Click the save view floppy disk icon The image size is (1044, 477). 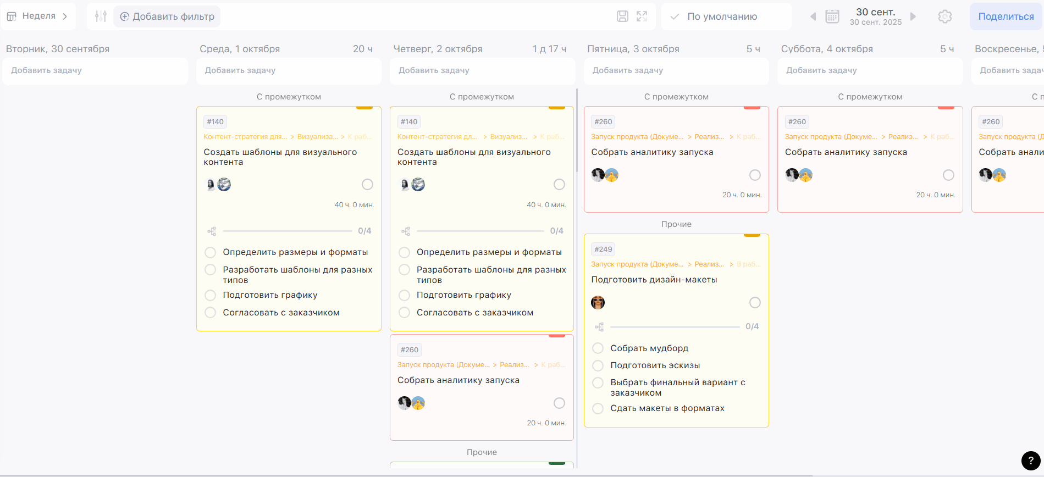pyautogui.click(x=622, y=16)
